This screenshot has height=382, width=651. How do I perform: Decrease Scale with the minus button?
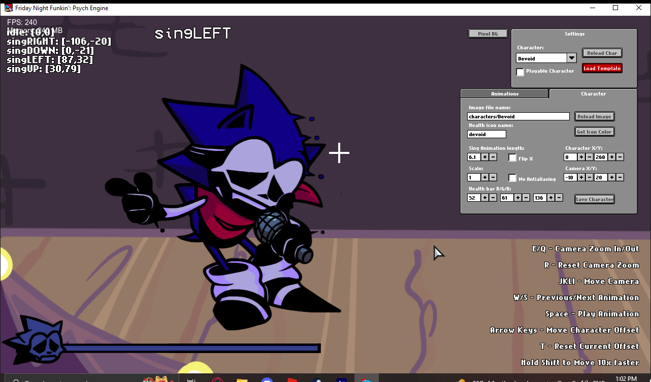pyautogui.click(x=493, y=177)
